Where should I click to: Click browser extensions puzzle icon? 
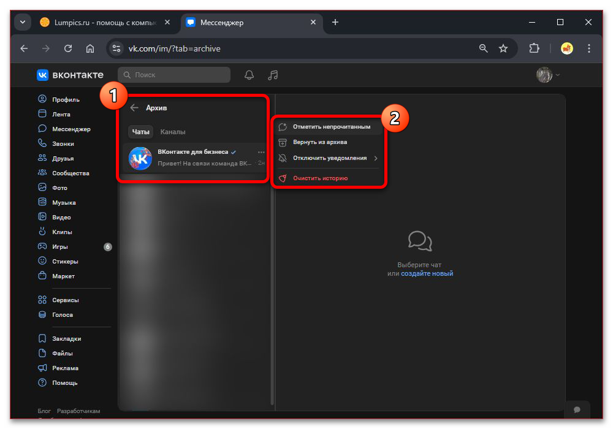tap(534, 48)
